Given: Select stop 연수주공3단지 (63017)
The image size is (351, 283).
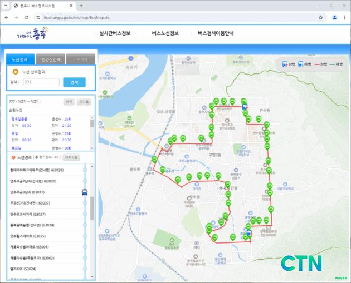Looking at the screenshot, I should click(27, 192).
